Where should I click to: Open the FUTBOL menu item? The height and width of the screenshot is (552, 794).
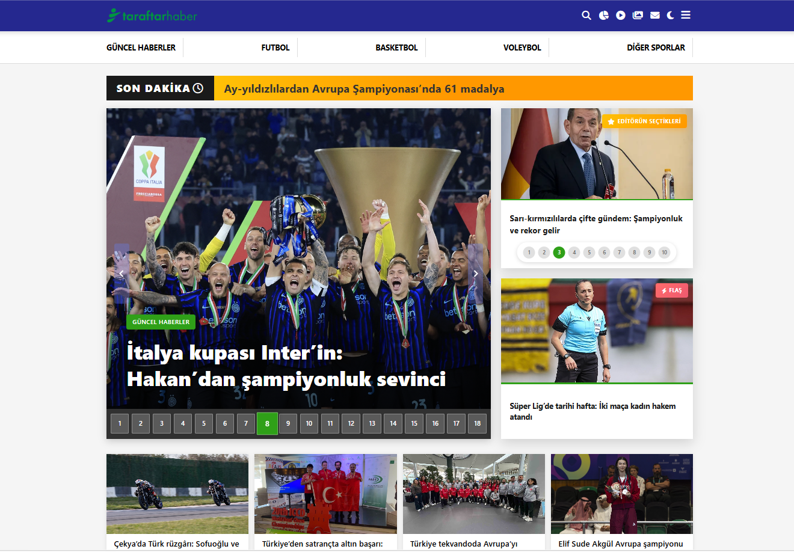pyautogui.click(x=275, y=48)
